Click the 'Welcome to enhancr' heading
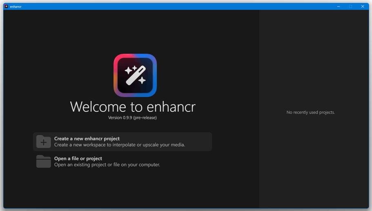The width and height of the screenshot is (372, 211). (133, 107)
